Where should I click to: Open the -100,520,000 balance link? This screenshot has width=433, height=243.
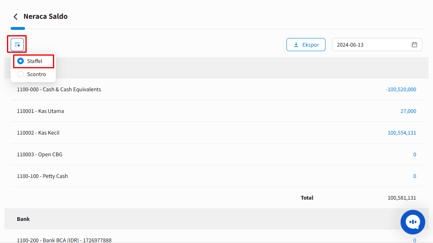tap(401, 90)
